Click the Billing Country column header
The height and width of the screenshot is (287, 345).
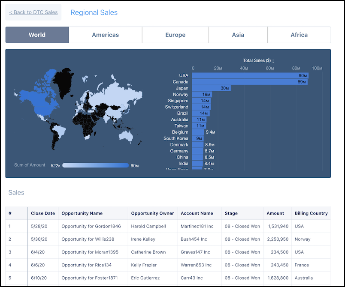pyautogui.click(x=311, y=213)
